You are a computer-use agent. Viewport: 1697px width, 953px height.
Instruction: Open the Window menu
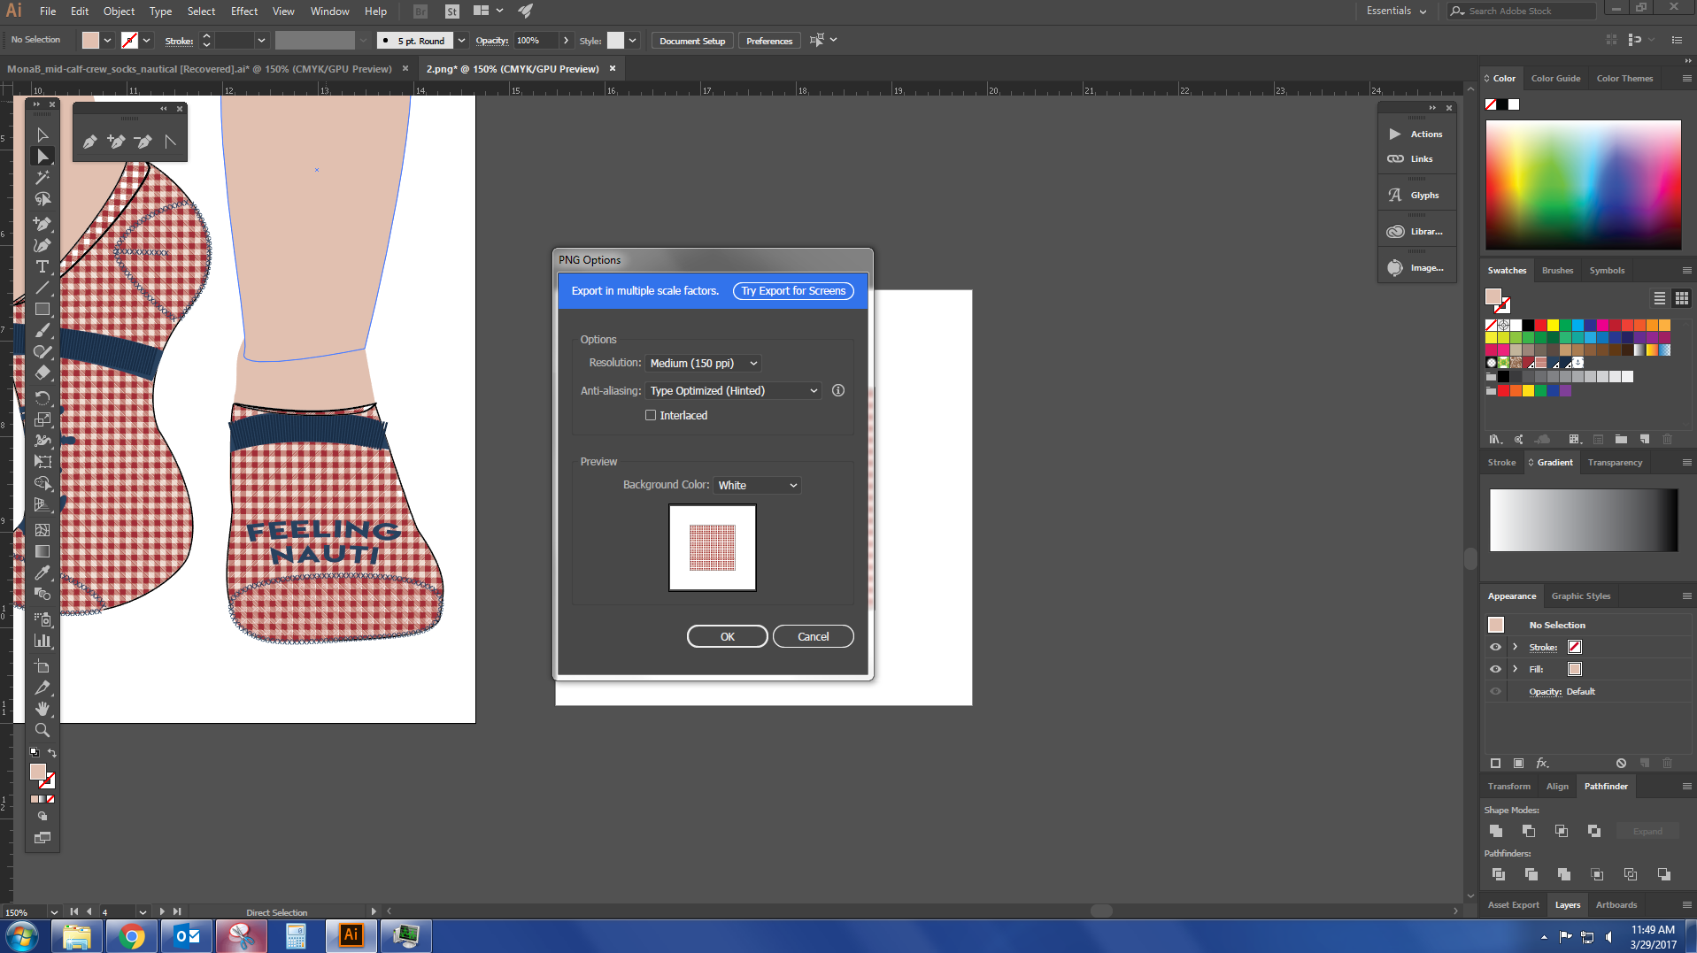[x=328, y=11]
